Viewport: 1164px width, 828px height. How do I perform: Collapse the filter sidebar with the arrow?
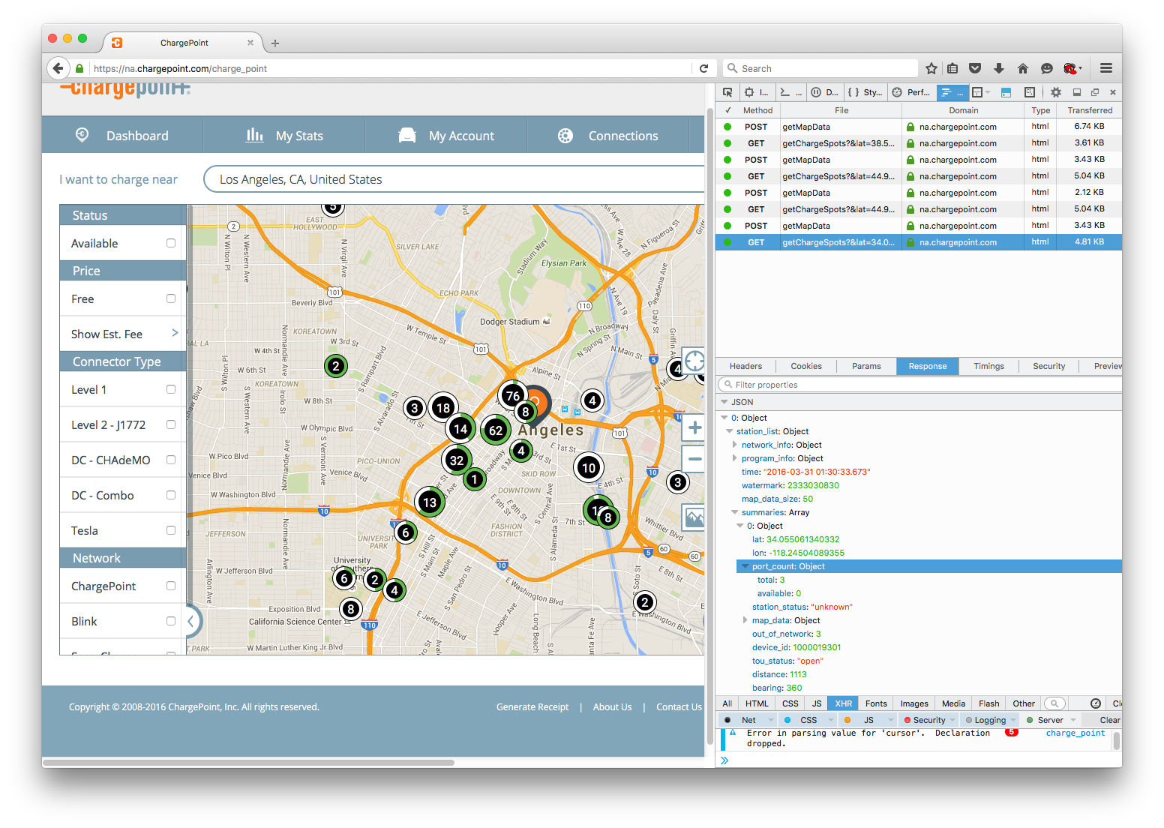[x=191, y=621]
